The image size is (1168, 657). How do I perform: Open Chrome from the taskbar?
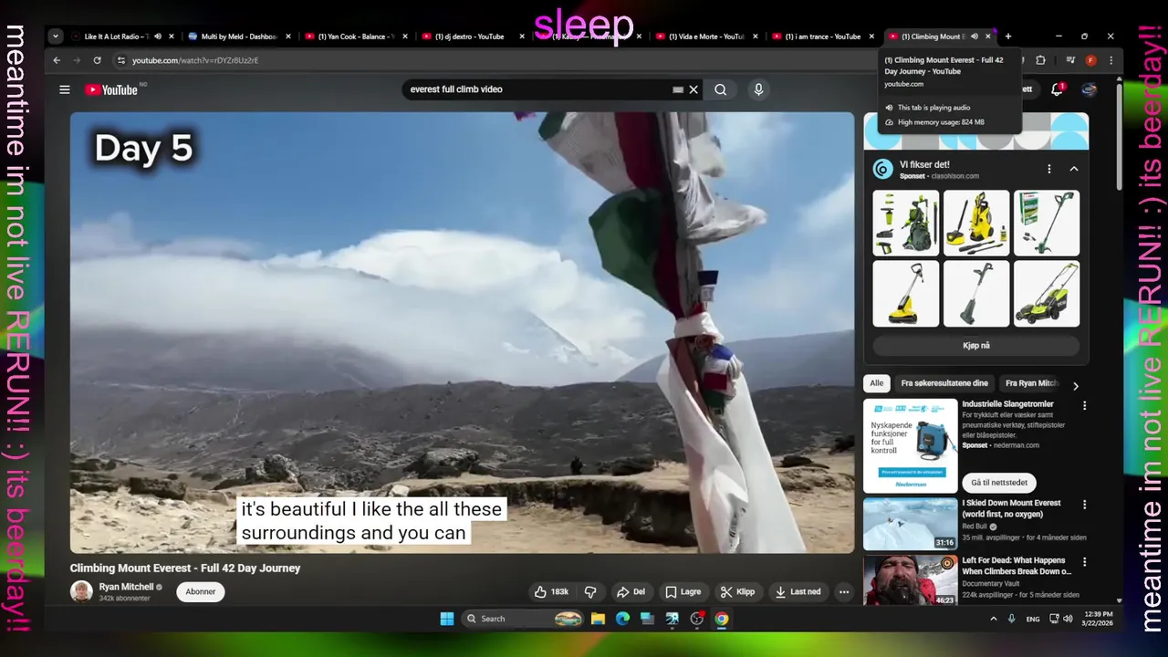722,619
